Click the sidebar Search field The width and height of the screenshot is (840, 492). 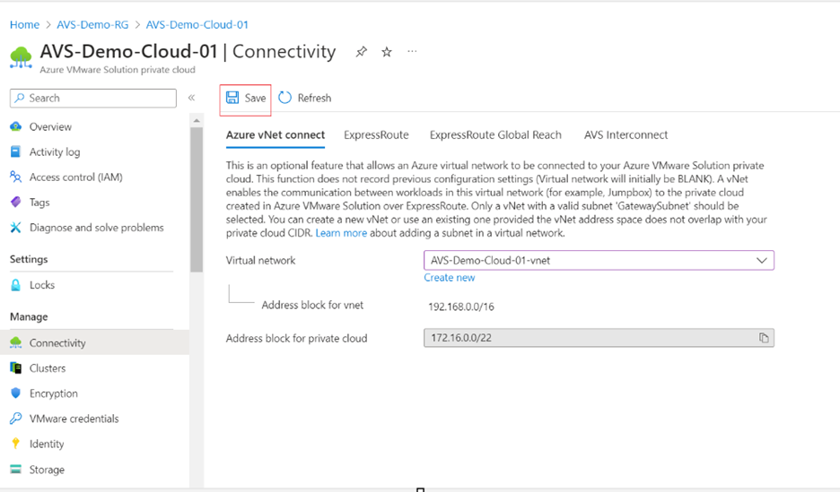pyautogui.click(x=93, y=99)
